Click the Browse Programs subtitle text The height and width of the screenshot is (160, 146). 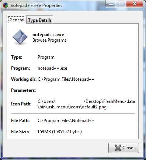coord(49,40)
